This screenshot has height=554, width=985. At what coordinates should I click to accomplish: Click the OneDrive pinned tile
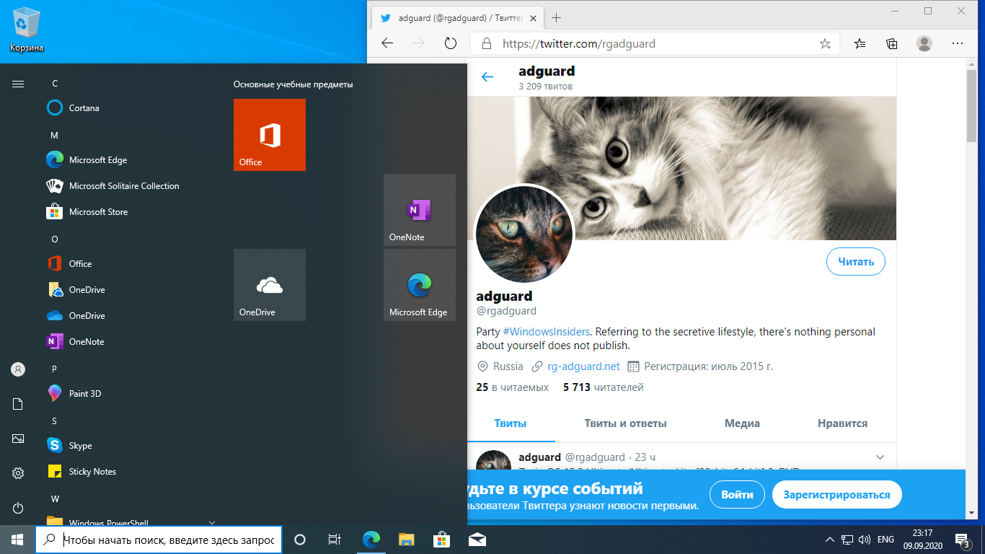pos(270,285)
